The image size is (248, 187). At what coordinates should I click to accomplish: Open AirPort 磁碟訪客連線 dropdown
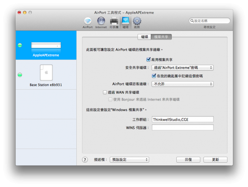(x=183, y=84)
